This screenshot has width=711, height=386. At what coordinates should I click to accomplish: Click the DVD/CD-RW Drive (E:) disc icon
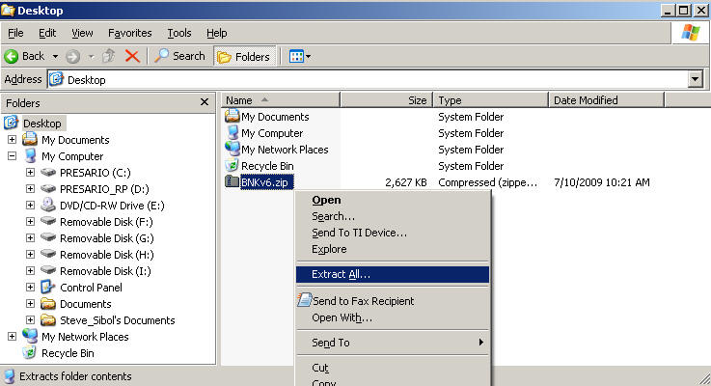(x=48, y=205)
